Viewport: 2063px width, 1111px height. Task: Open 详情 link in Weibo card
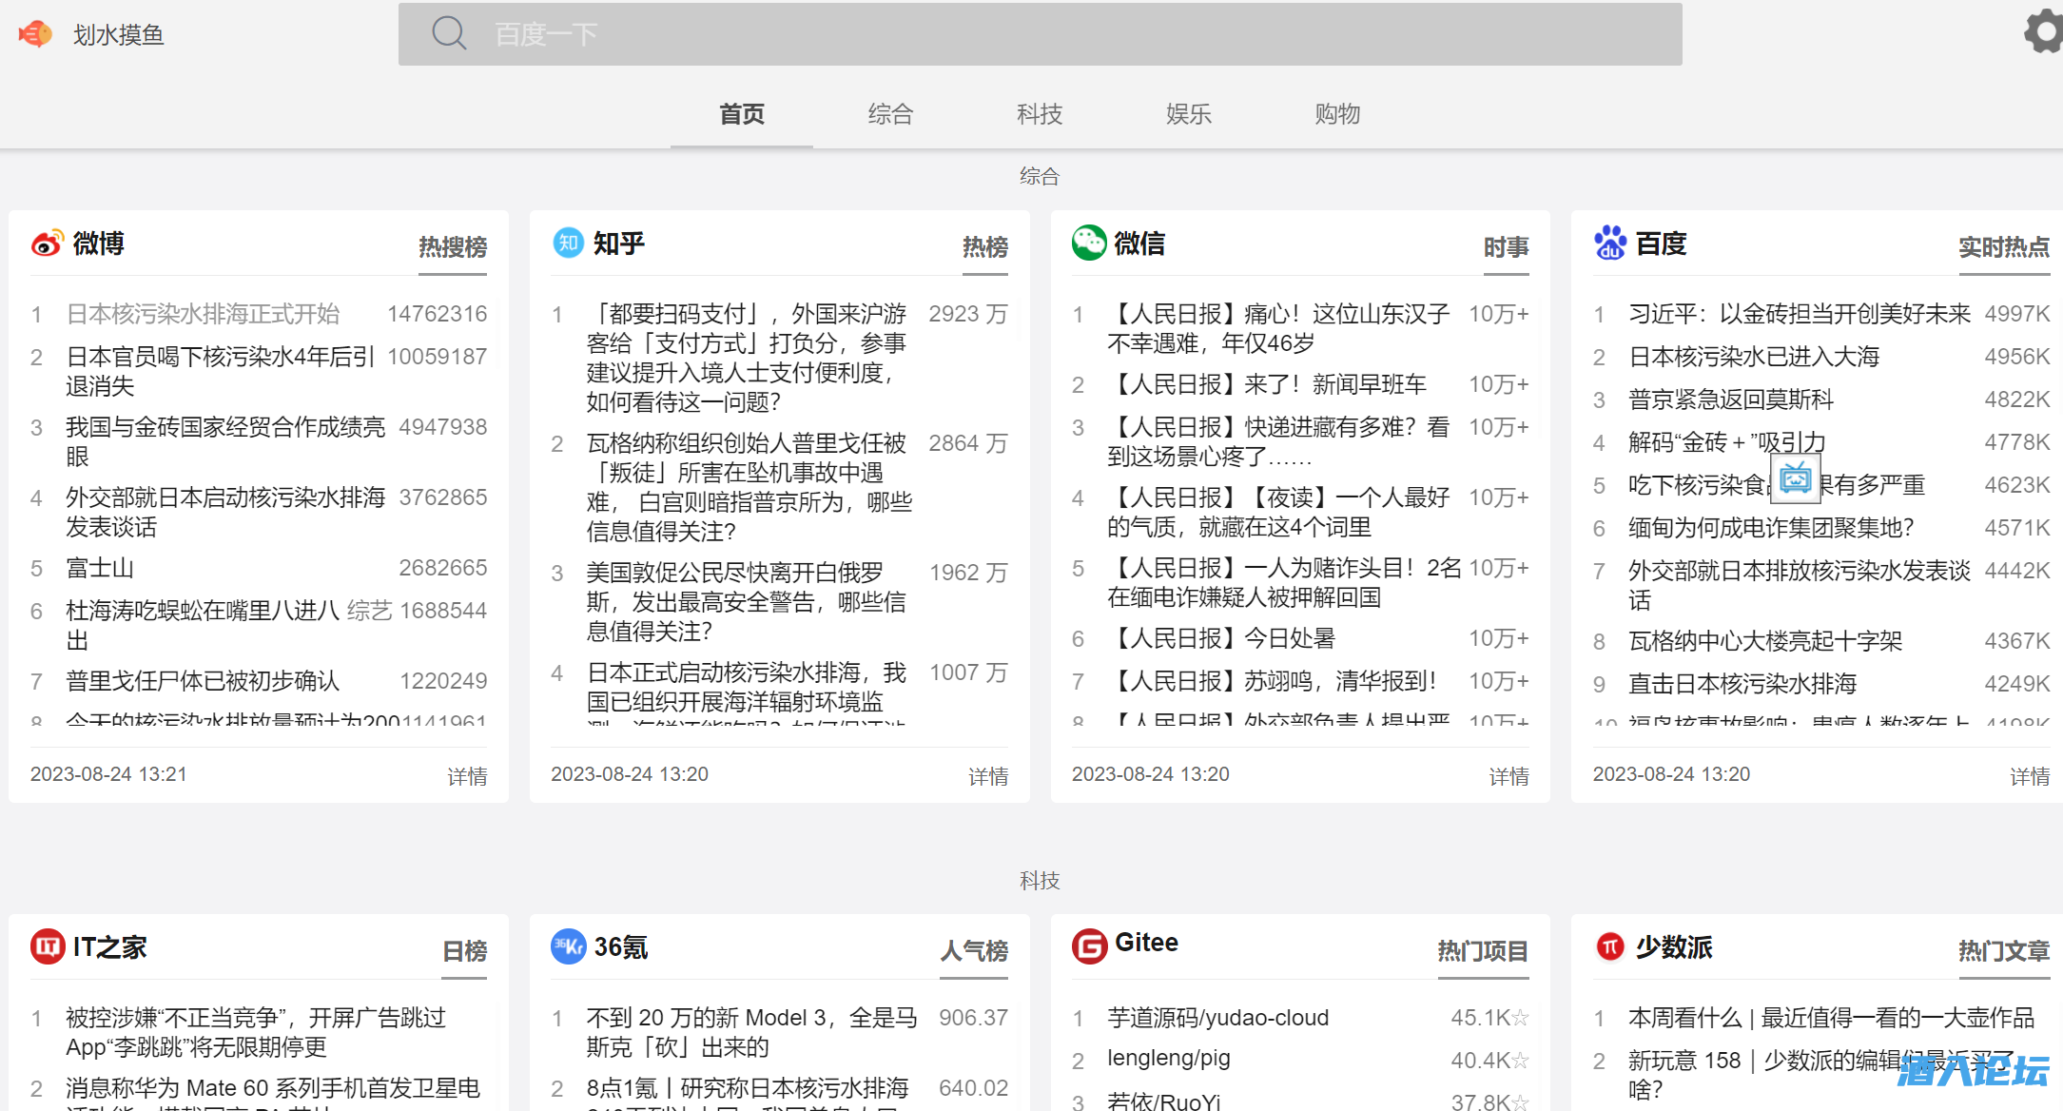467,776
